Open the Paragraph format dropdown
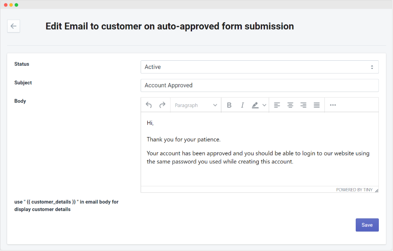Image resolution: width=393 pixels, height=251 pixels. click(196, 105)
